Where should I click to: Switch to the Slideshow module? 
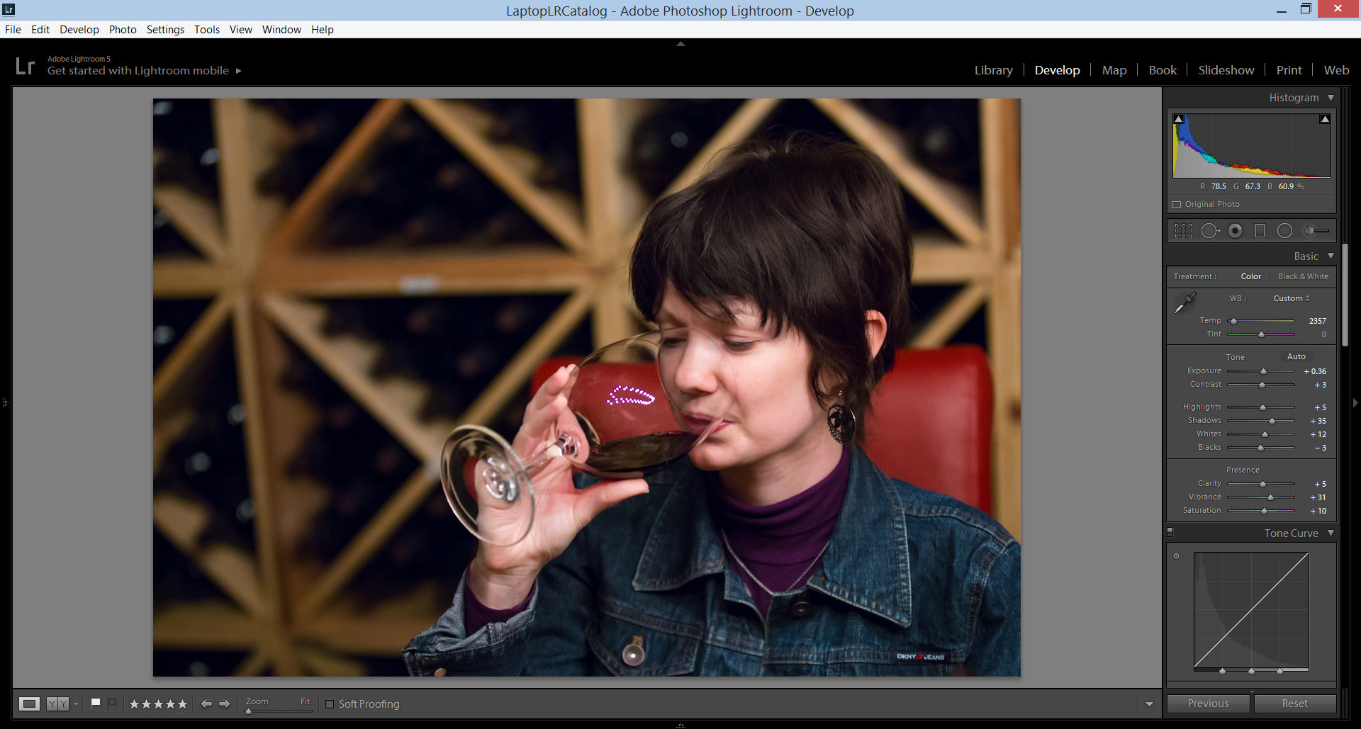click(x=1226, y=70)
